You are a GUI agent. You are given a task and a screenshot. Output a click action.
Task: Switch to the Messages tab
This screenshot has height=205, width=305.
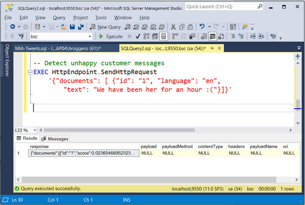(x=55, y=139)
